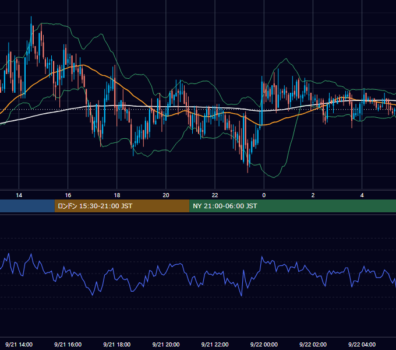The image size is (396, 350).
Task: Click the '9/22 04:00' date label
Action: [362, 344]
